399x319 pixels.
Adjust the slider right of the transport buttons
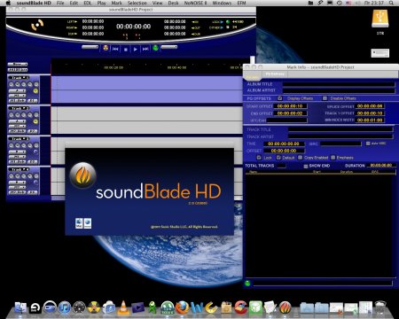[x=169, y=47]
